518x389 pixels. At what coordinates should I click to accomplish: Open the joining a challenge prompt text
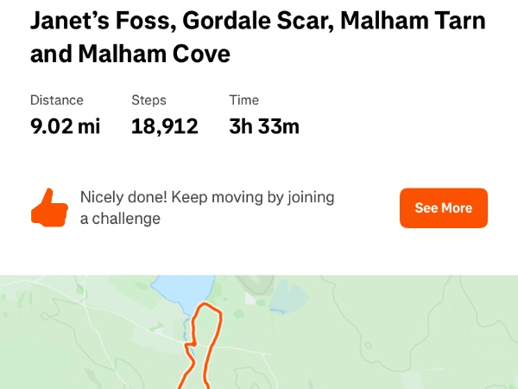(207, 208)
